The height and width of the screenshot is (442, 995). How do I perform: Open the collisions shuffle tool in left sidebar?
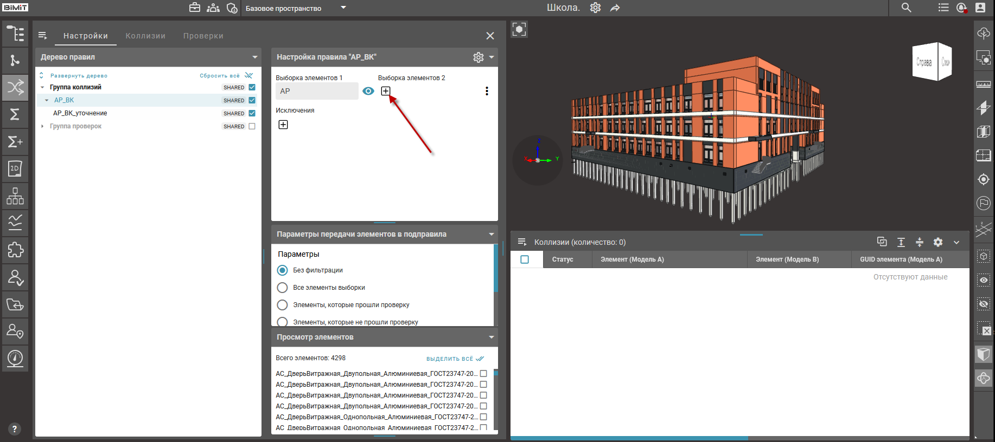pyautogui.click(x=15, y=87)
